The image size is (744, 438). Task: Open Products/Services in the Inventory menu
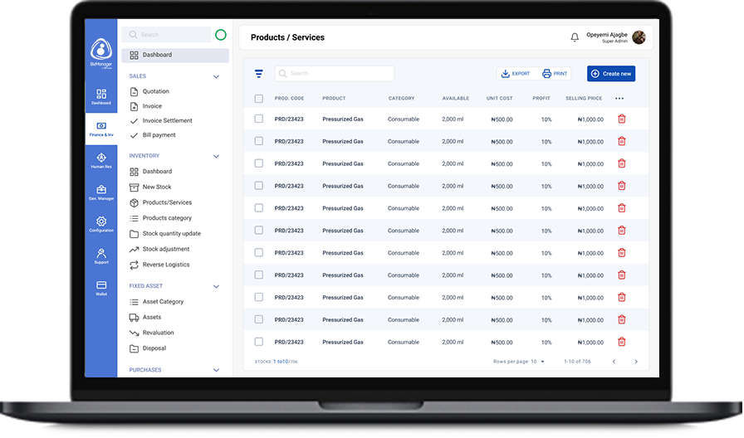[167, 202]
